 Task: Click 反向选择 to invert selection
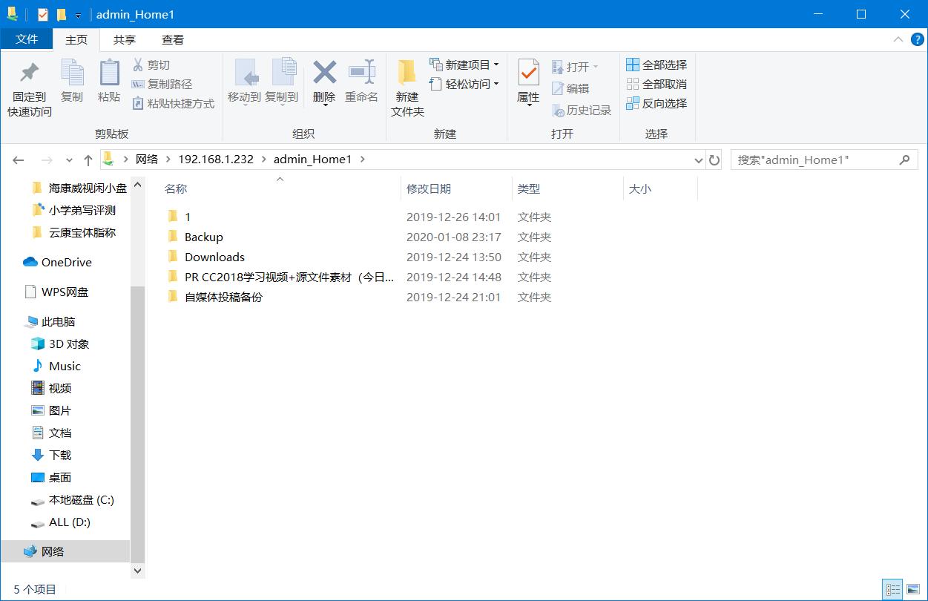[656, 103]
